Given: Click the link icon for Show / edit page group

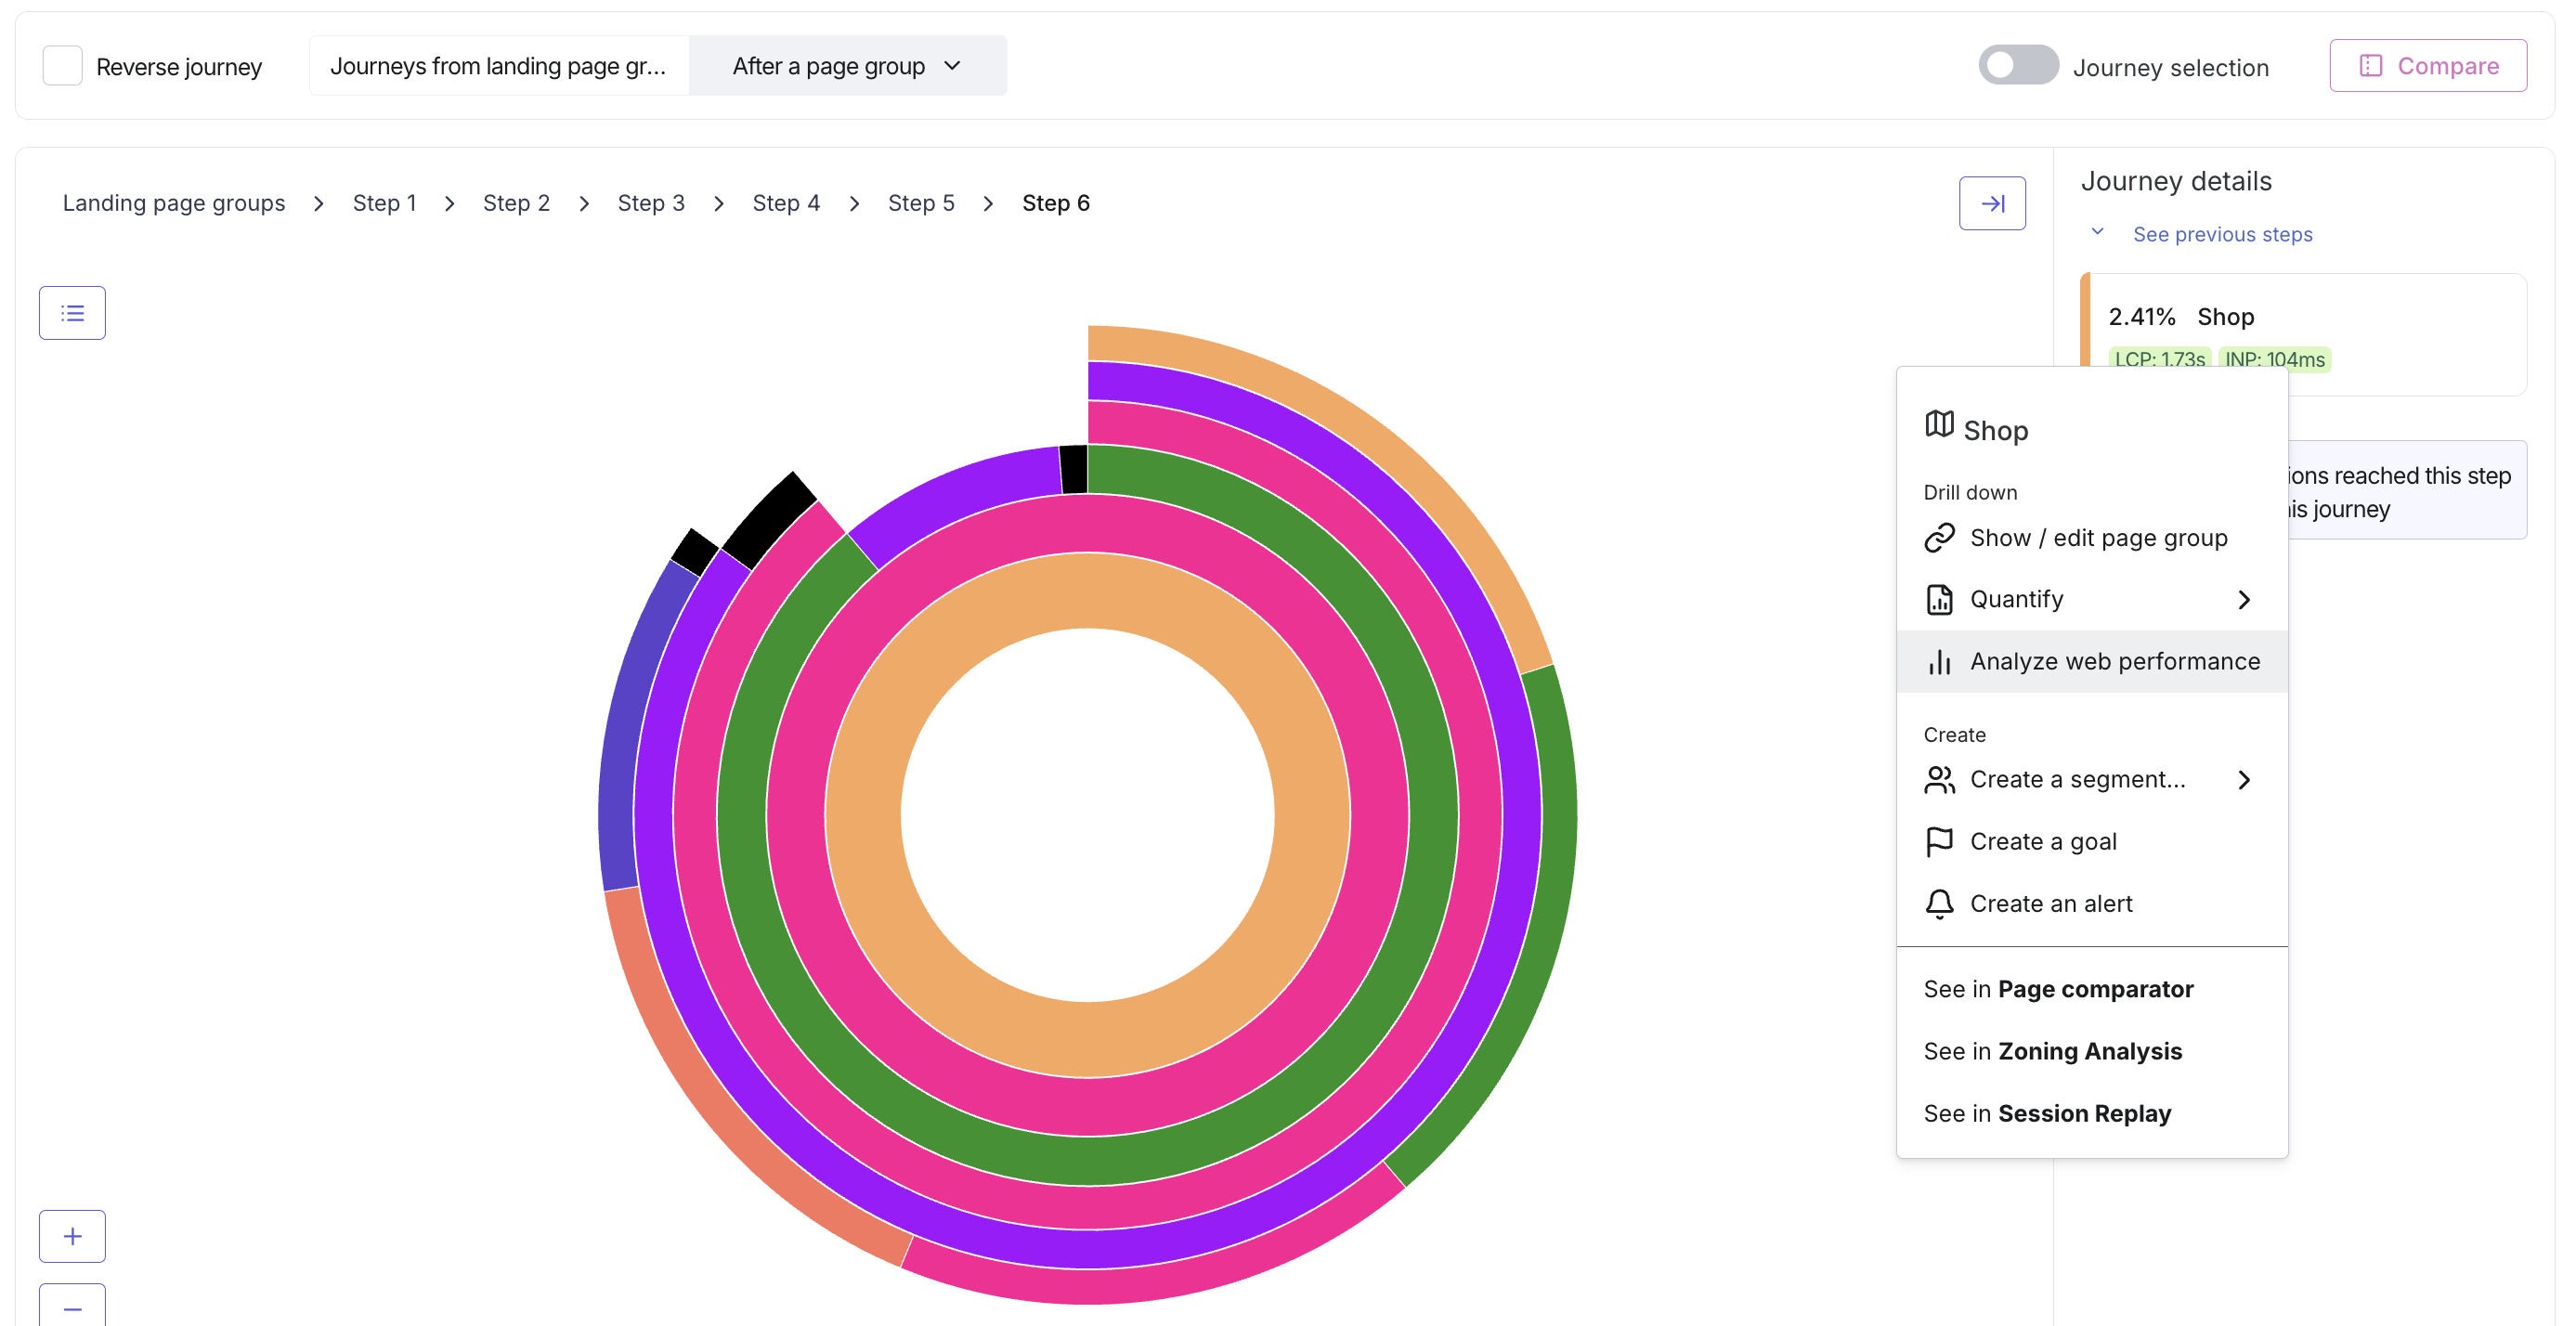Looking at the screenshot, I should click(1939, 537).
